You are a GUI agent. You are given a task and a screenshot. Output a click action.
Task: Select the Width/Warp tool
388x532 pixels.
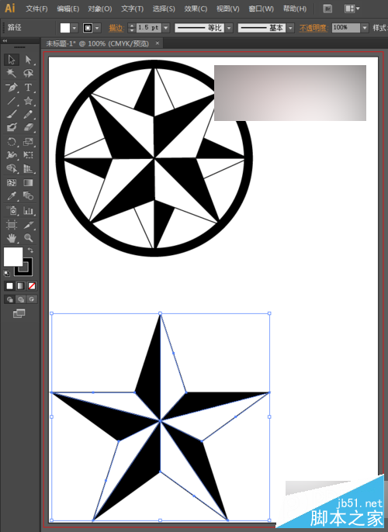12,155
